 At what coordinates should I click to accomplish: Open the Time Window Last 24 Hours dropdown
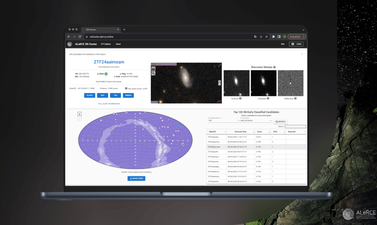pos(255,120)
